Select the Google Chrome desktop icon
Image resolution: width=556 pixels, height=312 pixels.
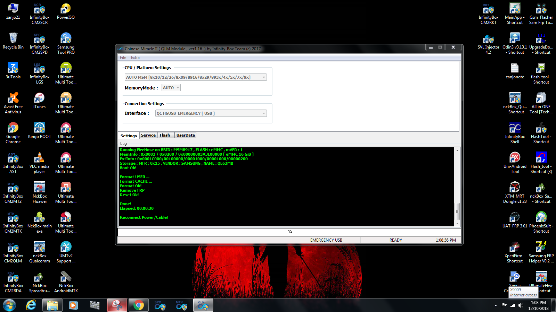[x=13, y=133]
